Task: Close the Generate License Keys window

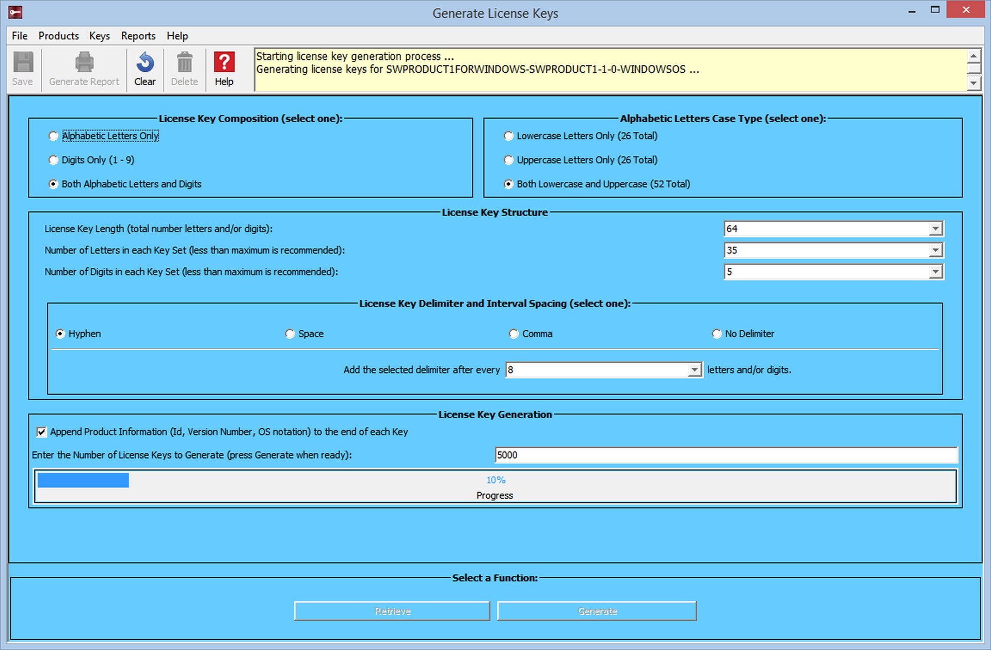Action: (966, 10)
